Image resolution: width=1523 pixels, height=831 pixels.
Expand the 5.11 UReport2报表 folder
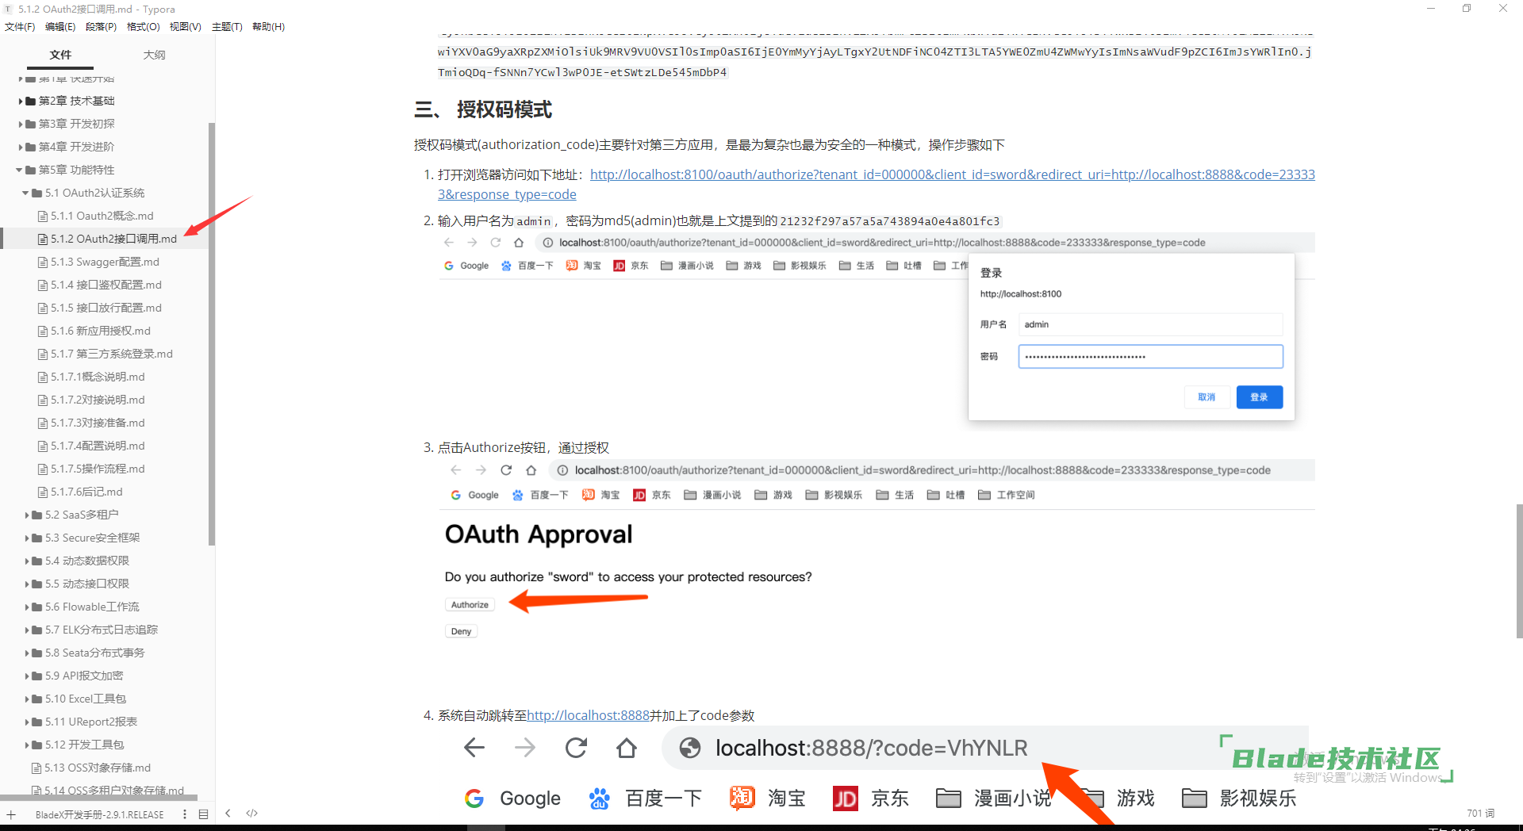tap(27, 722)
